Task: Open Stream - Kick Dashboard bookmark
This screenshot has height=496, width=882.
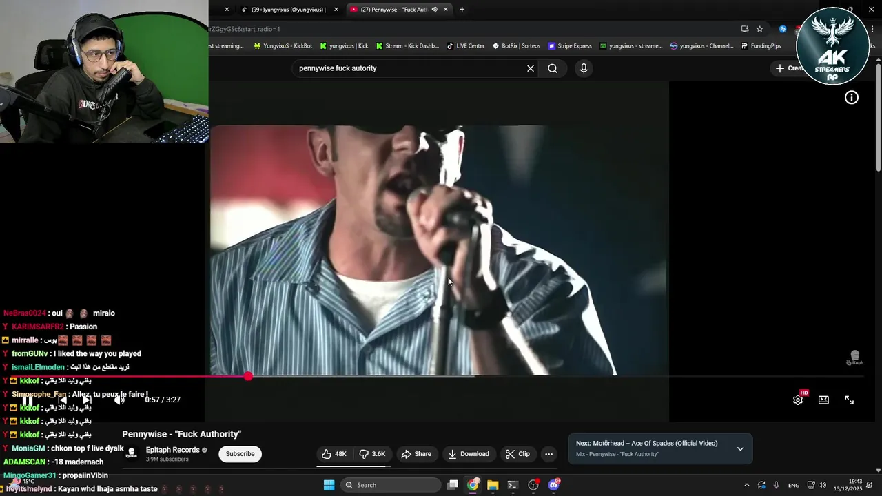Action: coord(407,46)
